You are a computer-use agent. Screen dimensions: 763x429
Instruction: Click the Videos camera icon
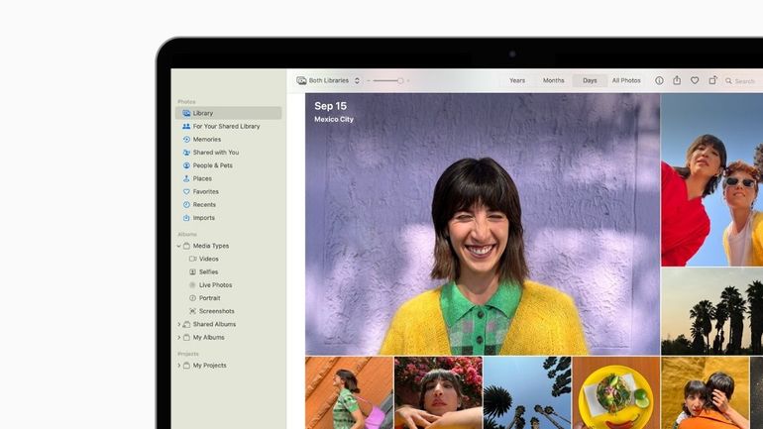[192, 259]
